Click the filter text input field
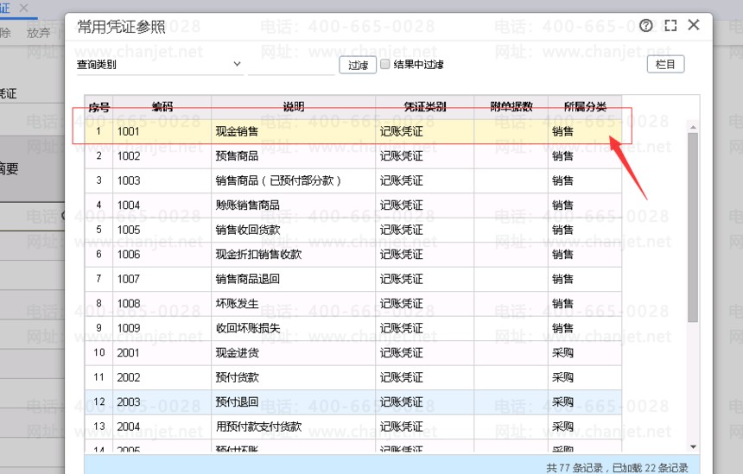Viewport: 743px width, 474px height. [291, 65]
